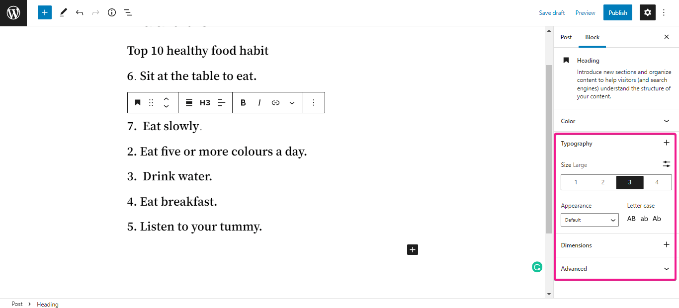Open the List View outline
This screenshot has height=308, width=679.
coord(128,12)
